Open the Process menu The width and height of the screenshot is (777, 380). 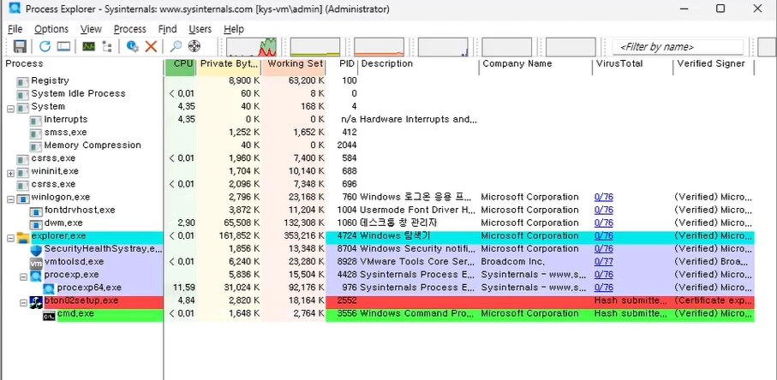130,29
